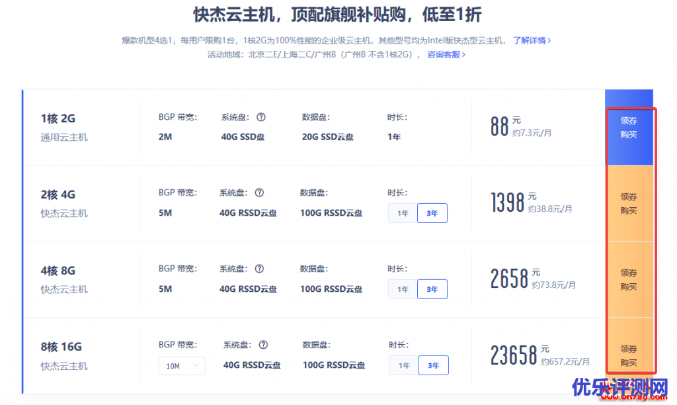Screen dimensions: 677x405
Task: Select 3年 duration for 4核 8G host
Action: pyautogui.click(x=432, y=289)
